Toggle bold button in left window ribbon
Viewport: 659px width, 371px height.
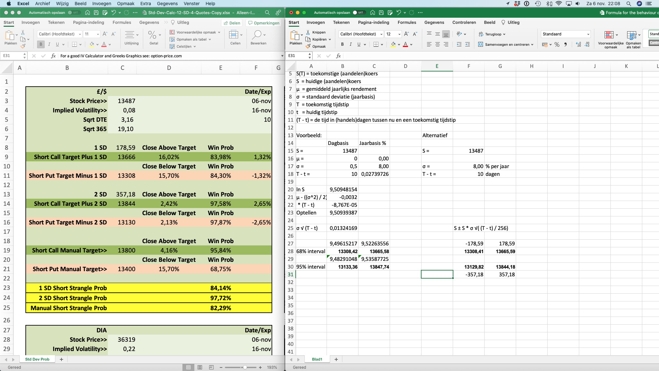click(x=41, y=44)
